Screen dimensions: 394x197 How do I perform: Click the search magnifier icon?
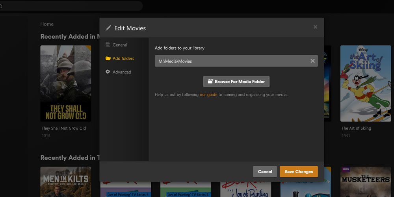pyautogui.click(x=1, y=6)
